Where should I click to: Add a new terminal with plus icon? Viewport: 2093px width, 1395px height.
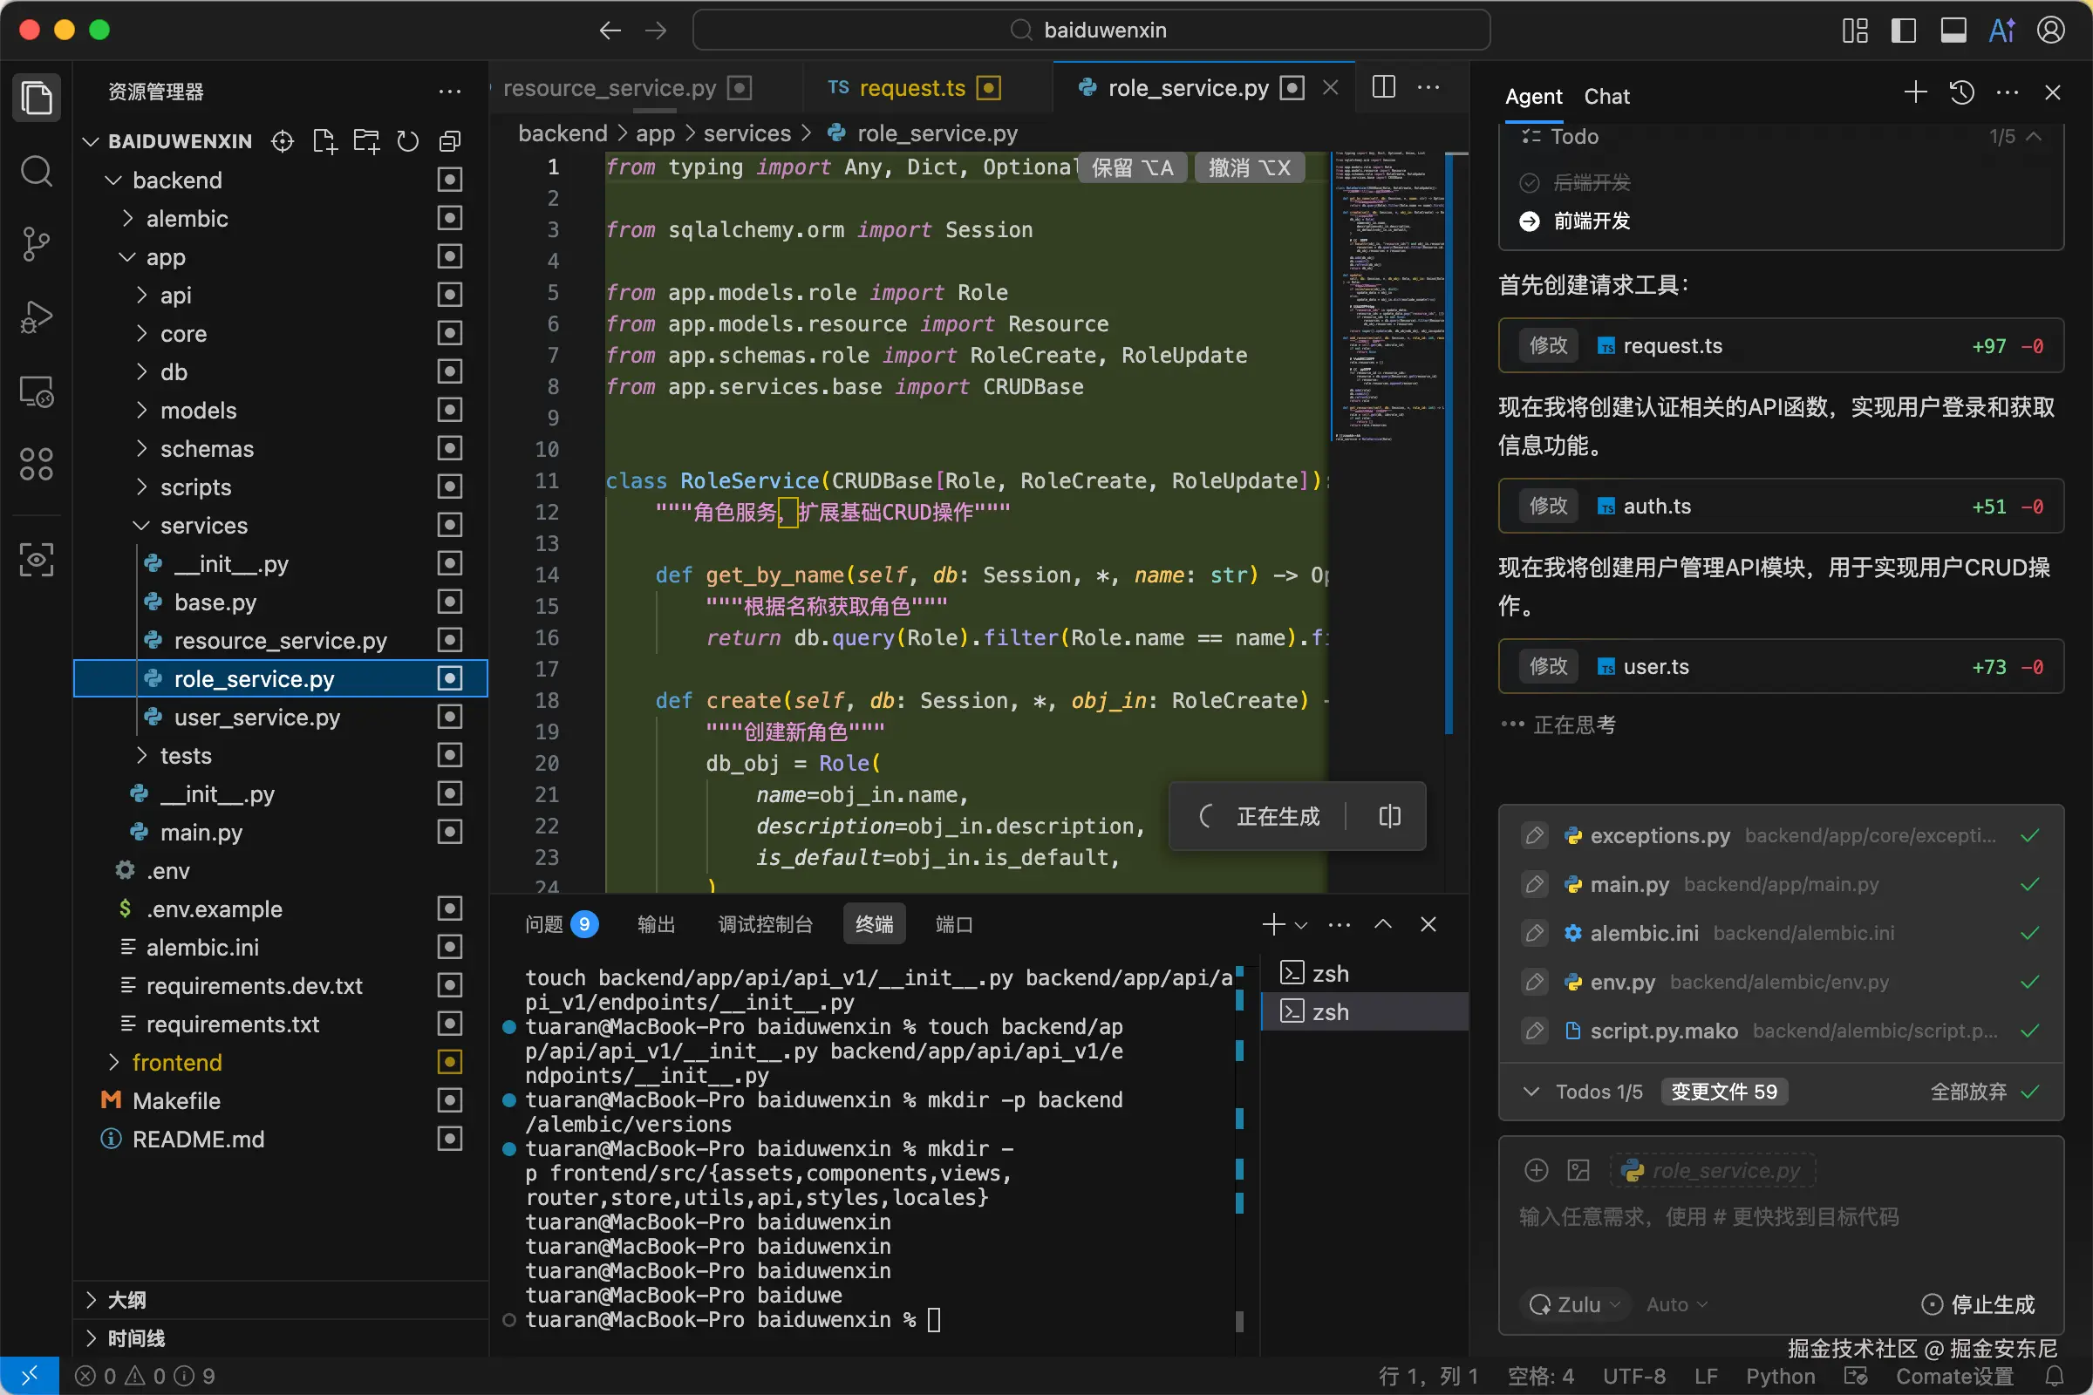[x=1272, y=924]
